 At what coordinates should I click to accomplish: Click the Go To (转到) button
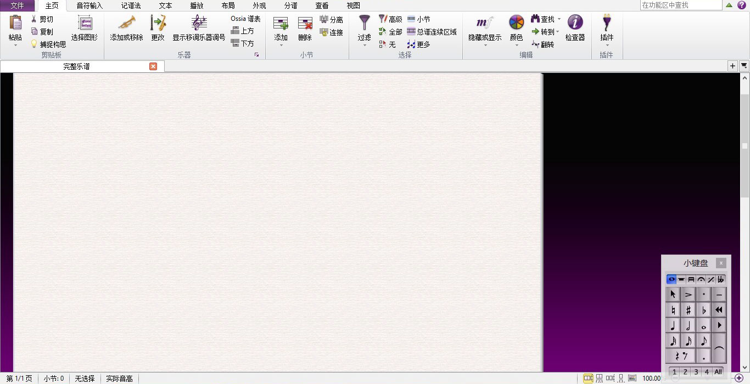(x=543, y=32)
